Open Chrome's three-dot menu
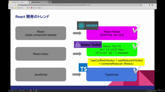The width and height of the screenshot is (165, 92). [x=155, y=5]
